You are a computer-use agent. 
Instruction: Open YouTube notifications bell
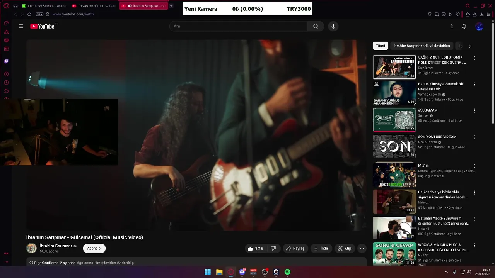coord(464,26)
